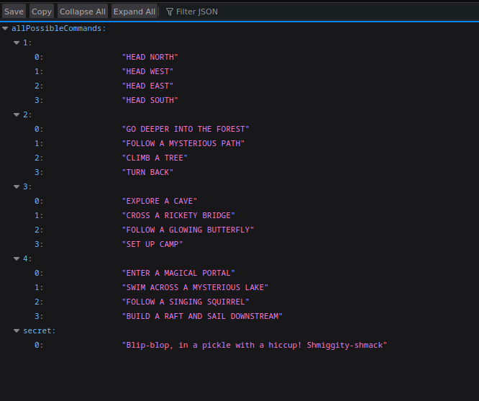Image resolution: width=479 pixels, height=401 pixels.
Task: Collapse the allPossibleCommands root node
Action: 6,29
